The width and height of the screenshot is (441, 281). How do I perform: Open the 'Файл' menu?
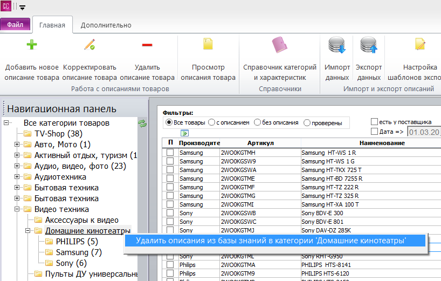point(15,24)
